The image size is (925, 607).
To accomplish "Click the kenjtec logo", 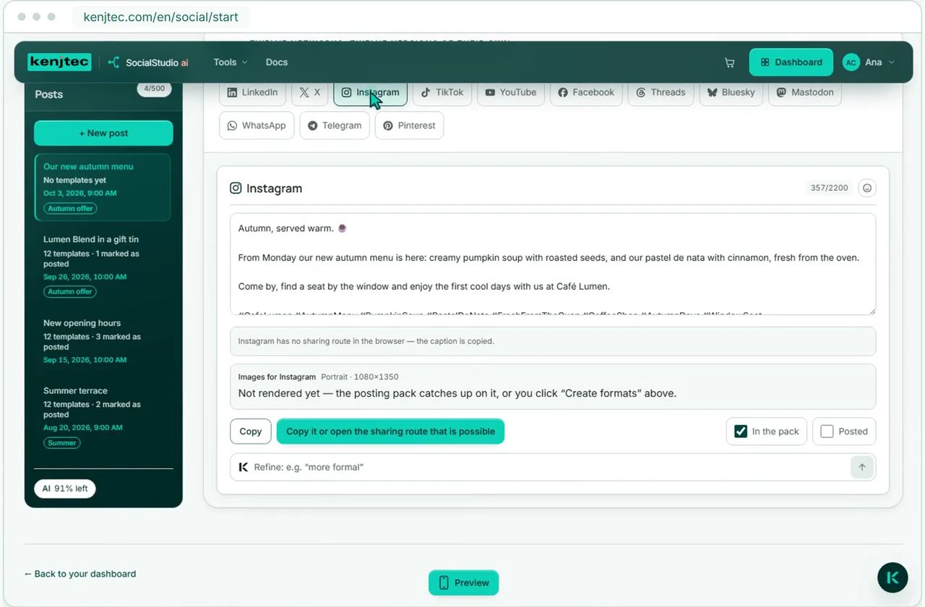I will click(59, 62).
